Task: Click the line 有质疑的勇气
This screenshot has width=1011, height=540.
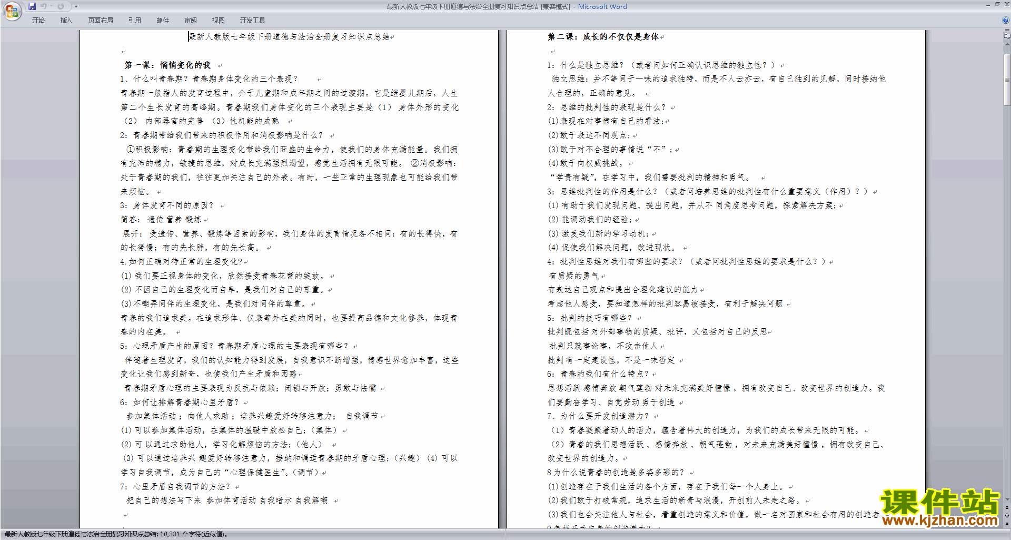Action: [573, 276]
